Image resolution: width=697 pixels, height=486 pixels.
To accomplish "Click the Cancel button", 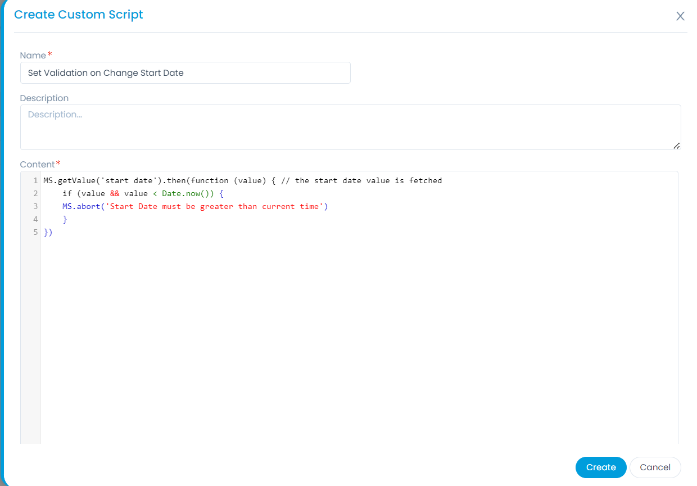I will click(655, 467).
